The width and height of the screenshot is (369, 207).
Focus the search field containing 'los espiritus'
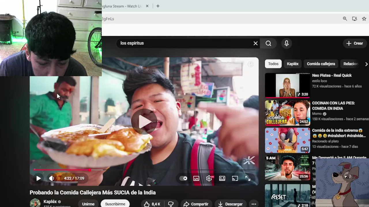184,43
